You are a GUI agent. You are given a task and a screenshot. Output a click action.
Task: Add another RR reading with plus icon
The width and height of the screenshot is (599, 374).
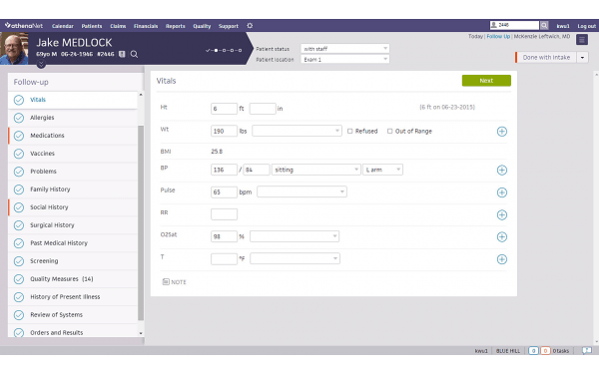[502, 214]
